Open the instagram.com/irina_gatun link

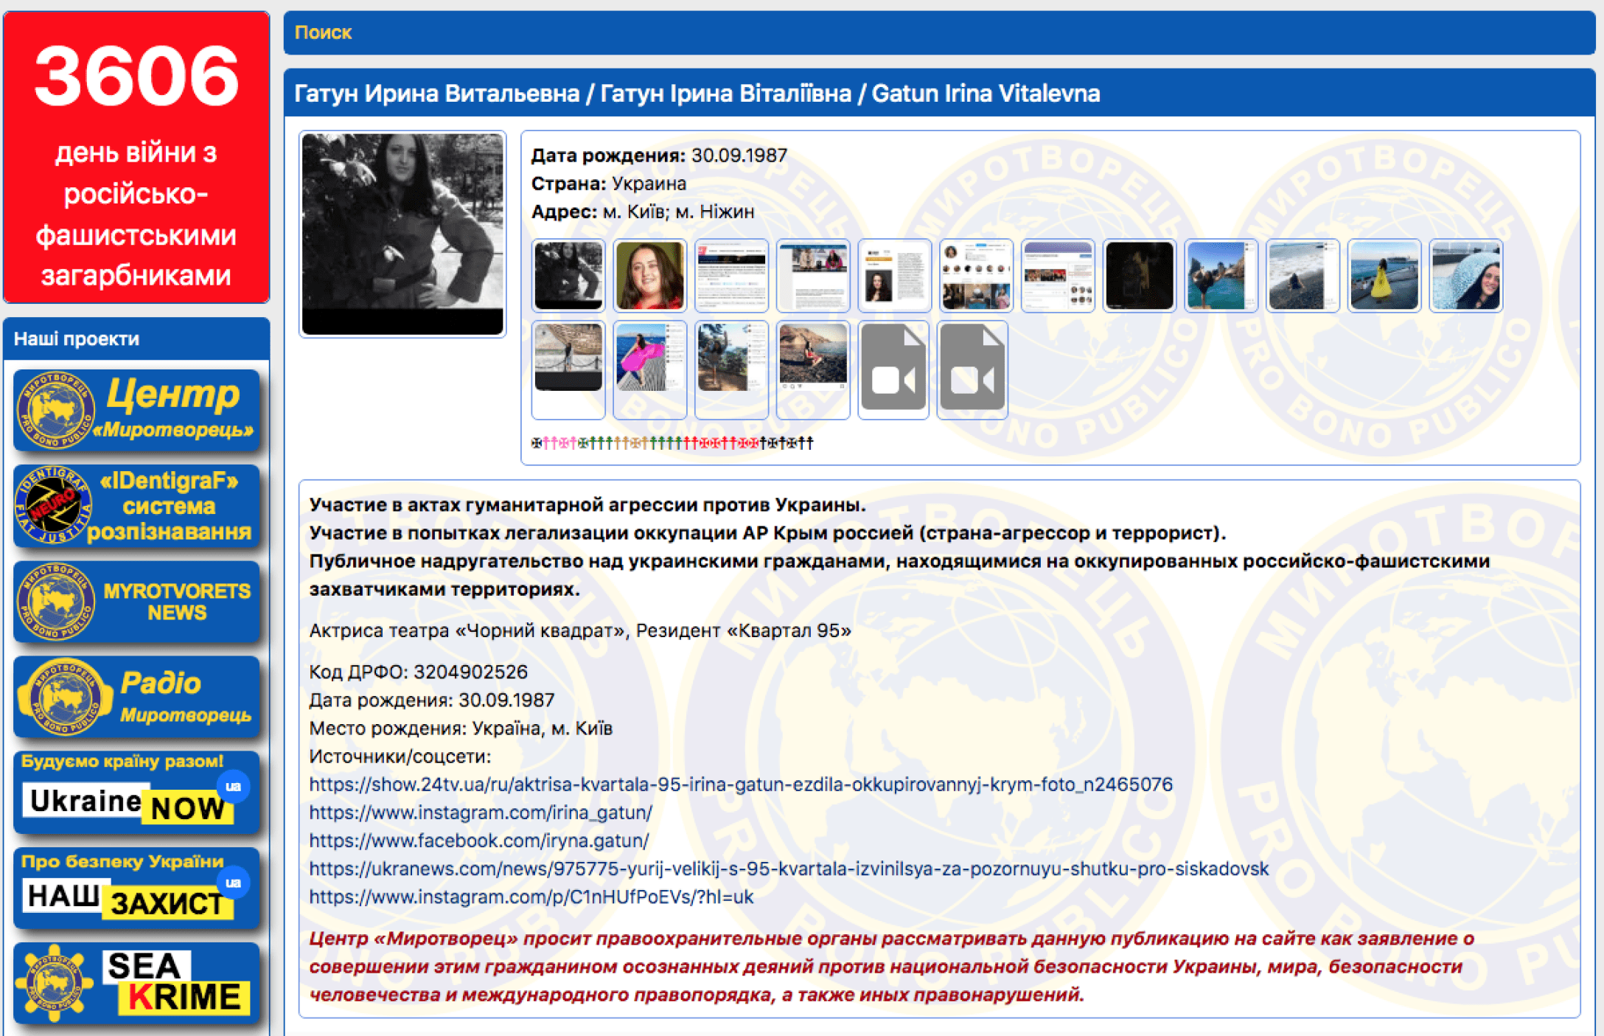[481, 812]
